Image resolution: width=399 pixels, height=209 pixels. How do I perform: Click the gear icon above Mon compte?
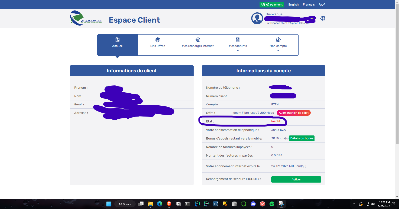[x=278, y=40]
